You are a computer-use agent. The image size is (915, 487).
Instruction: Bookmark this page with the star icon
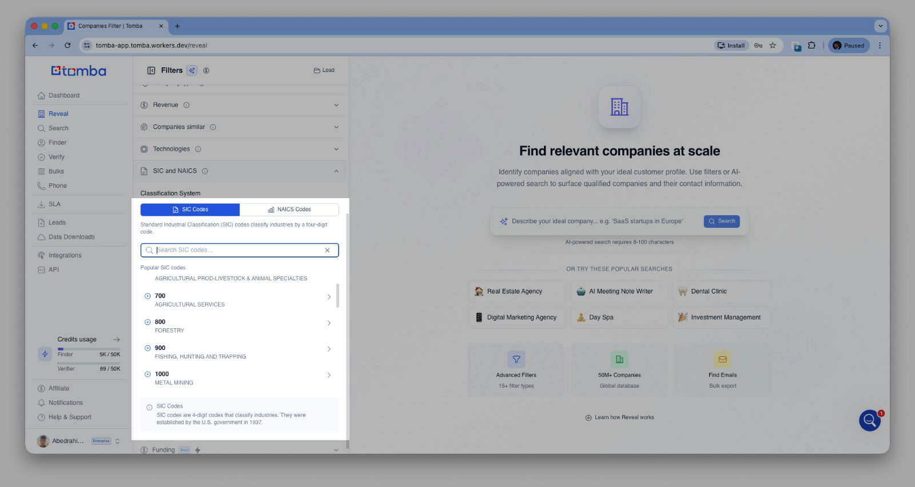tap(773, 46)
